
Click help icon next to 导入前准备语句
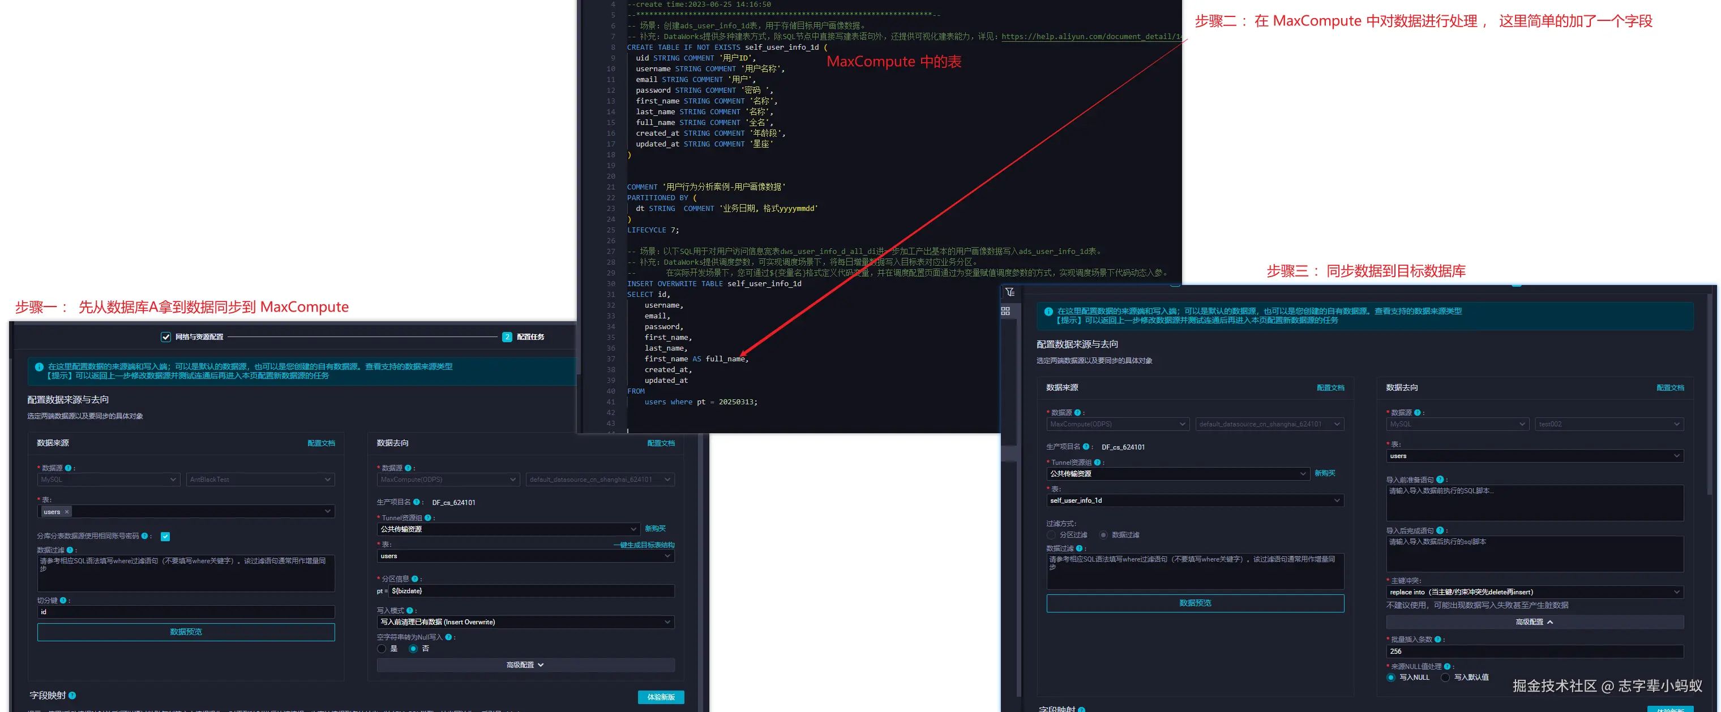coord(1439,480)
